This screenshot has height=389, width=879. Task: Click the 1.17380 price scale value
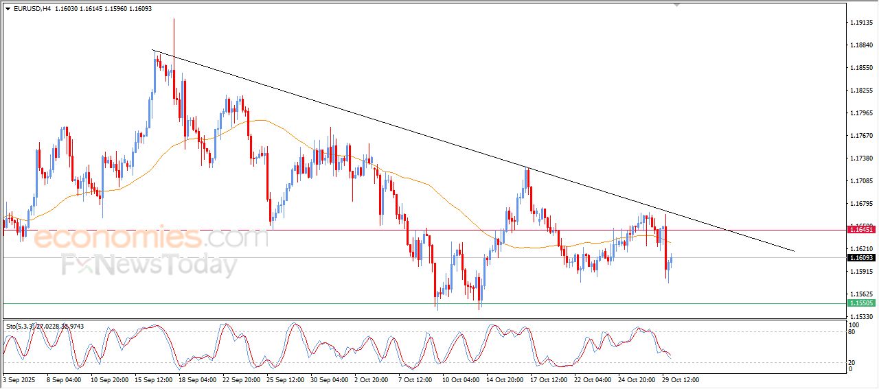[x=861, y=158]
